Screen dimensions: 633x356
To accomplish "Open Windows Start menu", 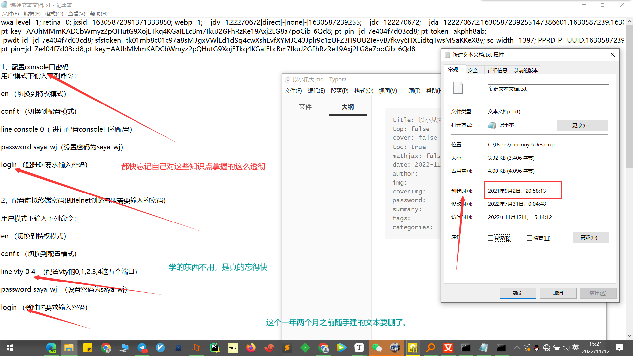I will [10, 348].
